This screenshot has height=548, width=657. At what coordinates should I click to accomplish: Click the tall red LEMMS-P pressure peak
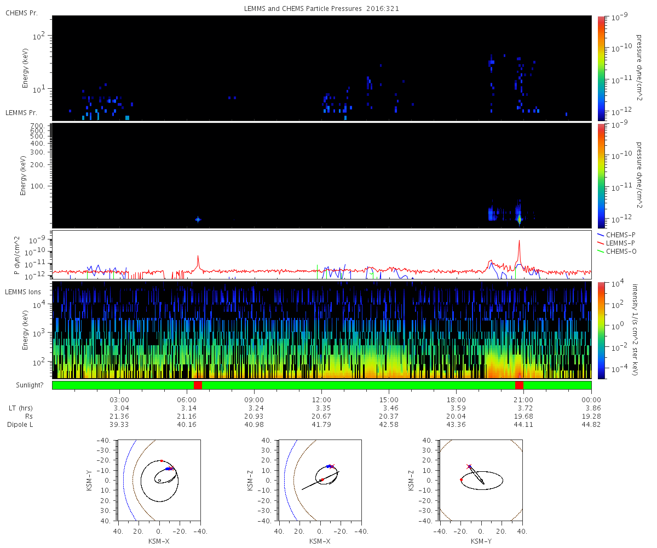point(519,252)
